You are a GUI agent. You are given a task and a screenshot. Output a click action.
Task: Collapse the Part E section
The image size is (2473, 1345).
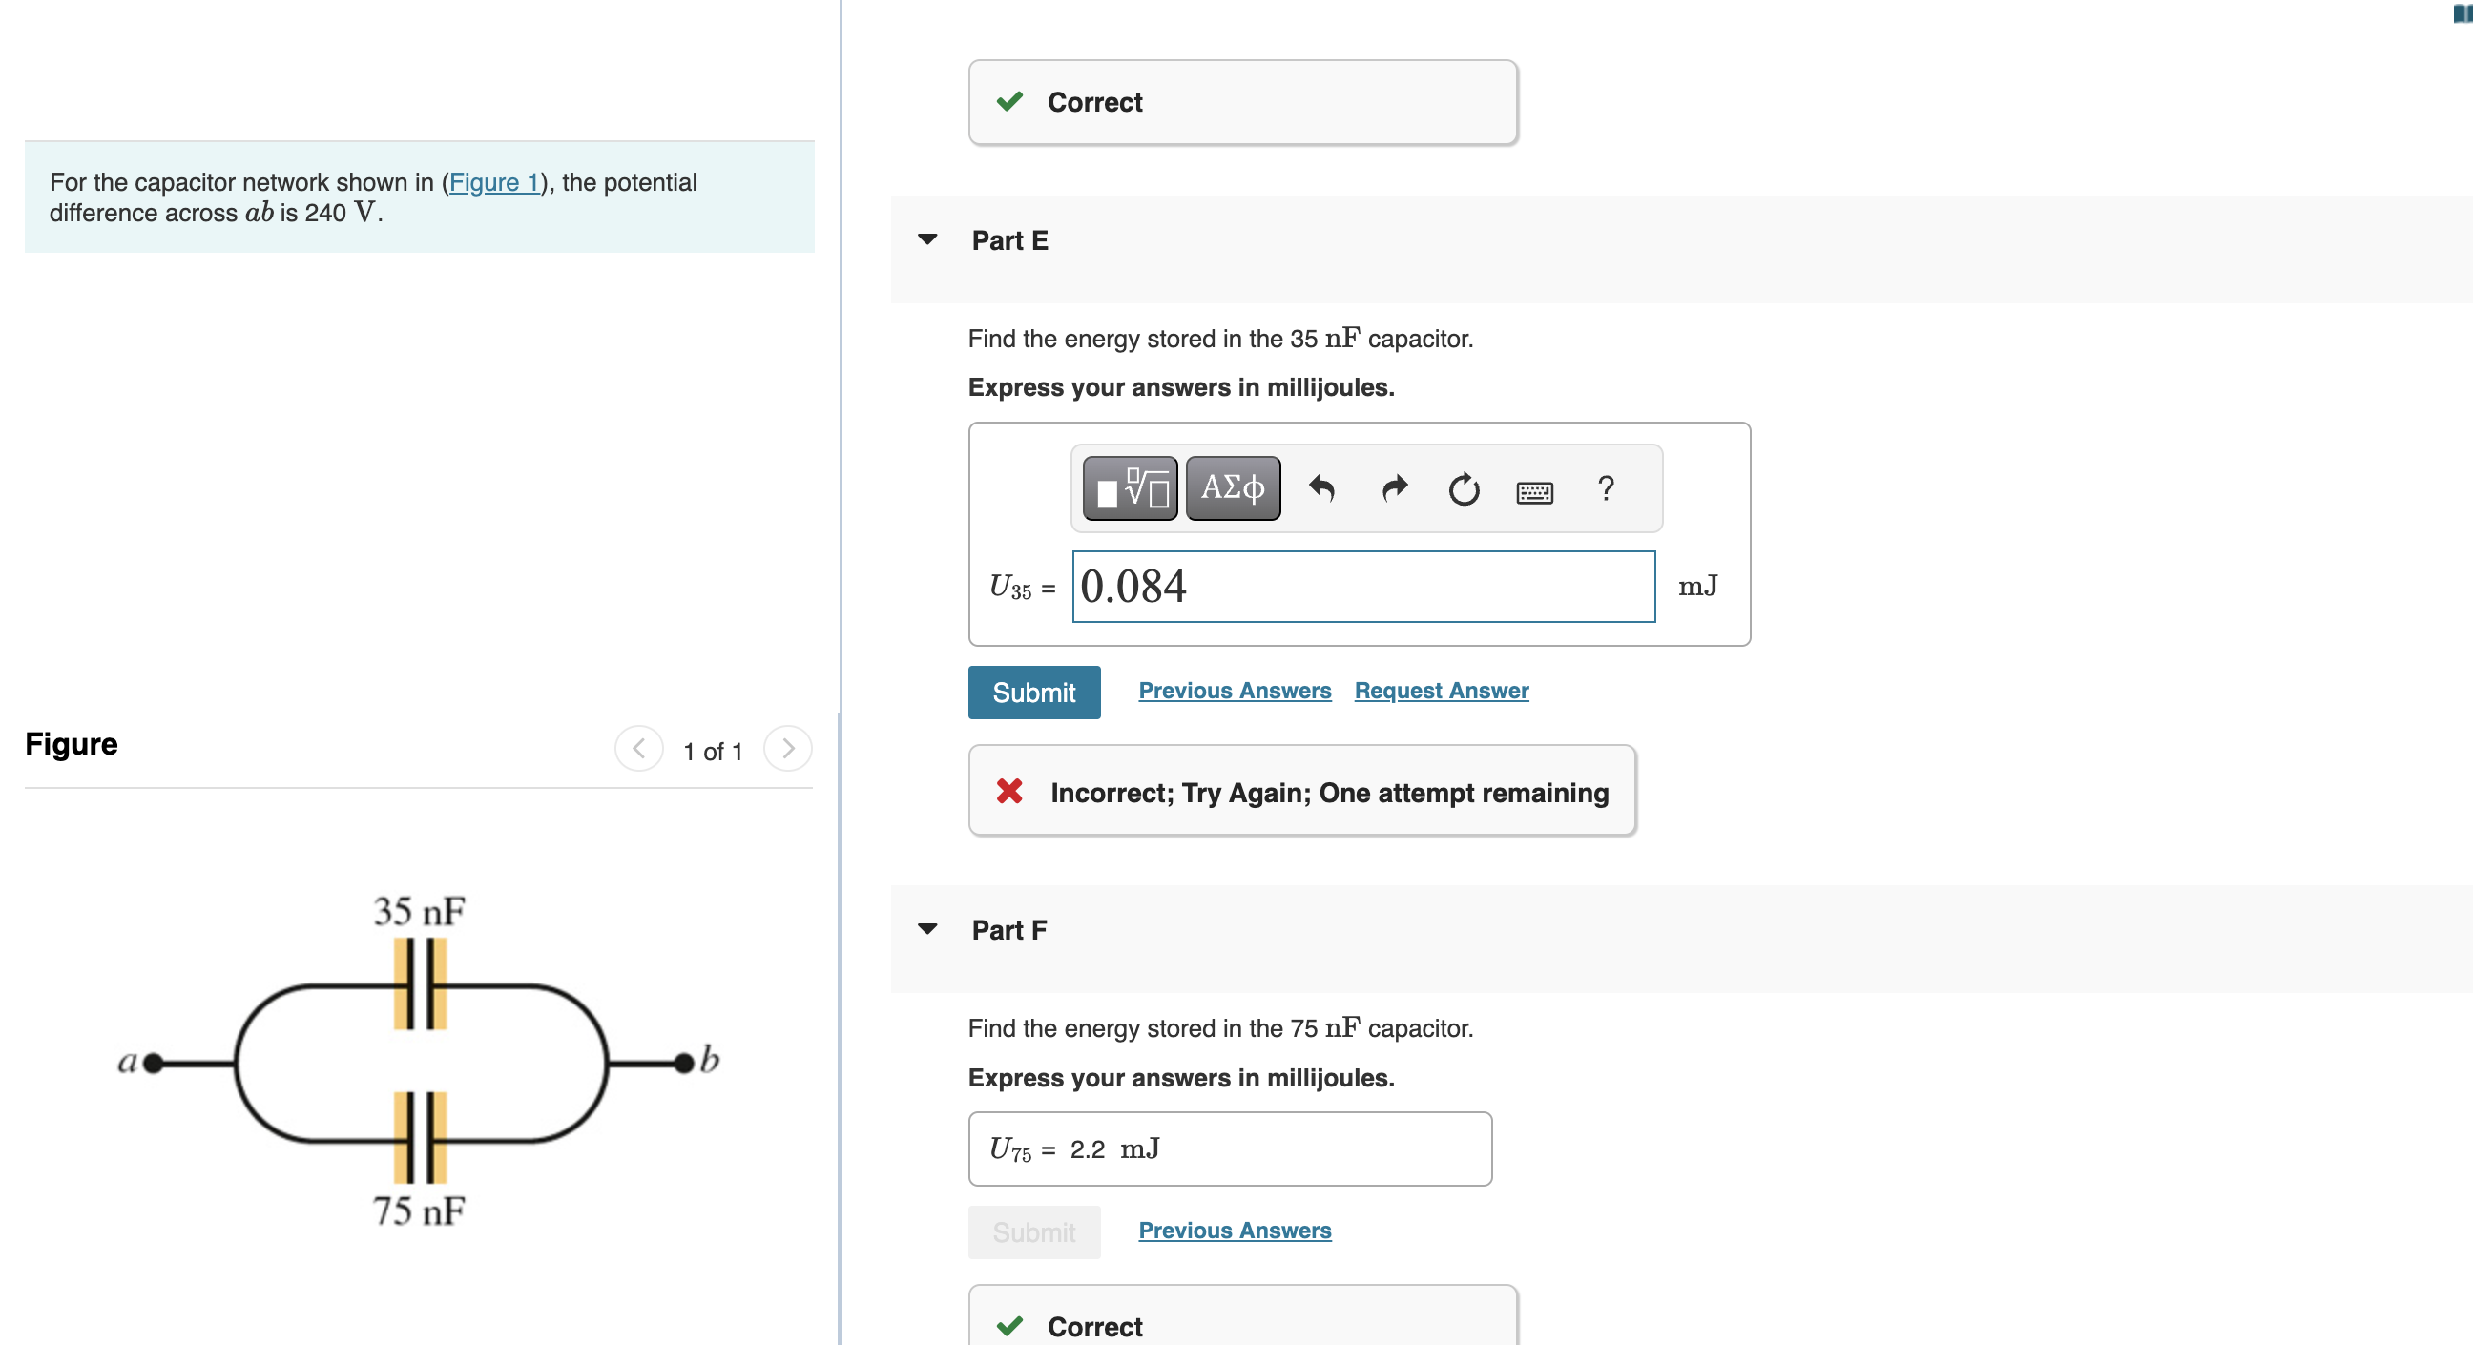point(927,241)
